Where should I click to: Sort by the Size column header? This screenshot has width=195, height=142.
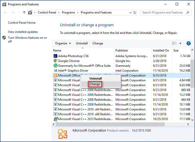[x=181, y=50]
